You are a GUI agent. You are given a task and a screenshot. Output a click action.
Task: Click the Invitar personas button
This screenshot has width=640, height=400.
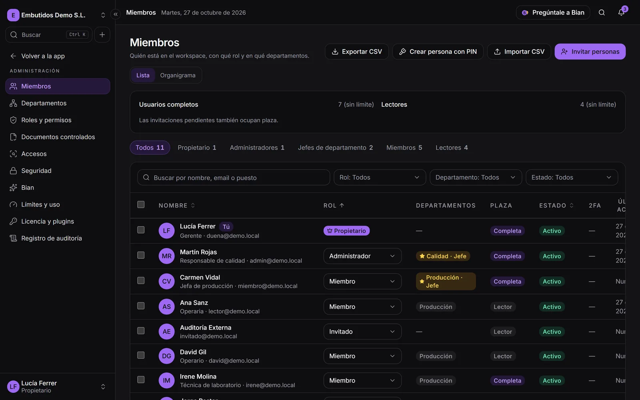click(590, 52)
